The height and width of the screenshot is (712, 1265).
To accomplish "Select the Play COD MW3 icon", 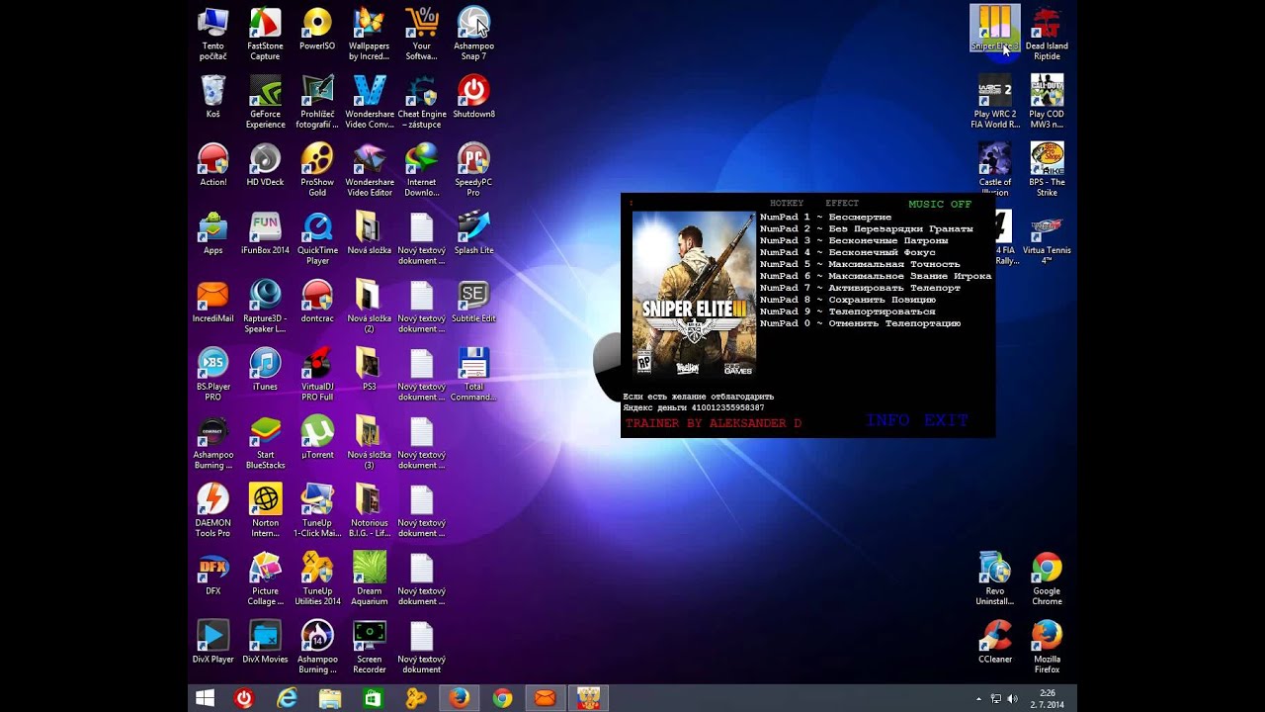I will (1047, 102).
